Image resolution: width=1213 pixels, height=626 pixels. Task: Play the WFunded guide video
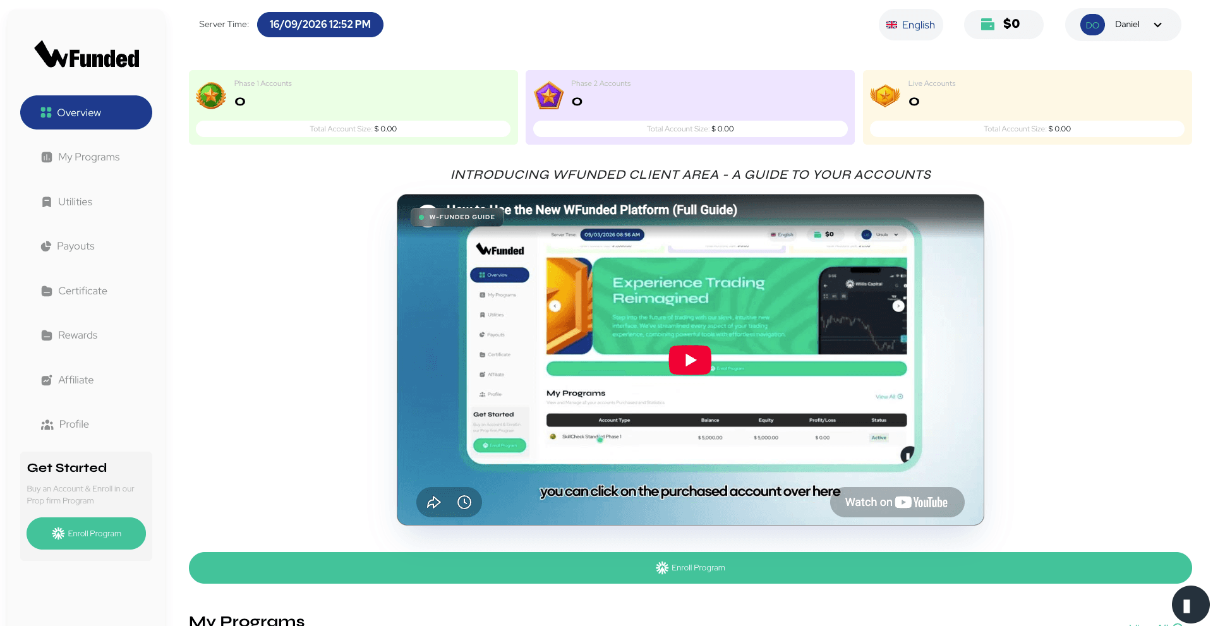click(690, 360)
